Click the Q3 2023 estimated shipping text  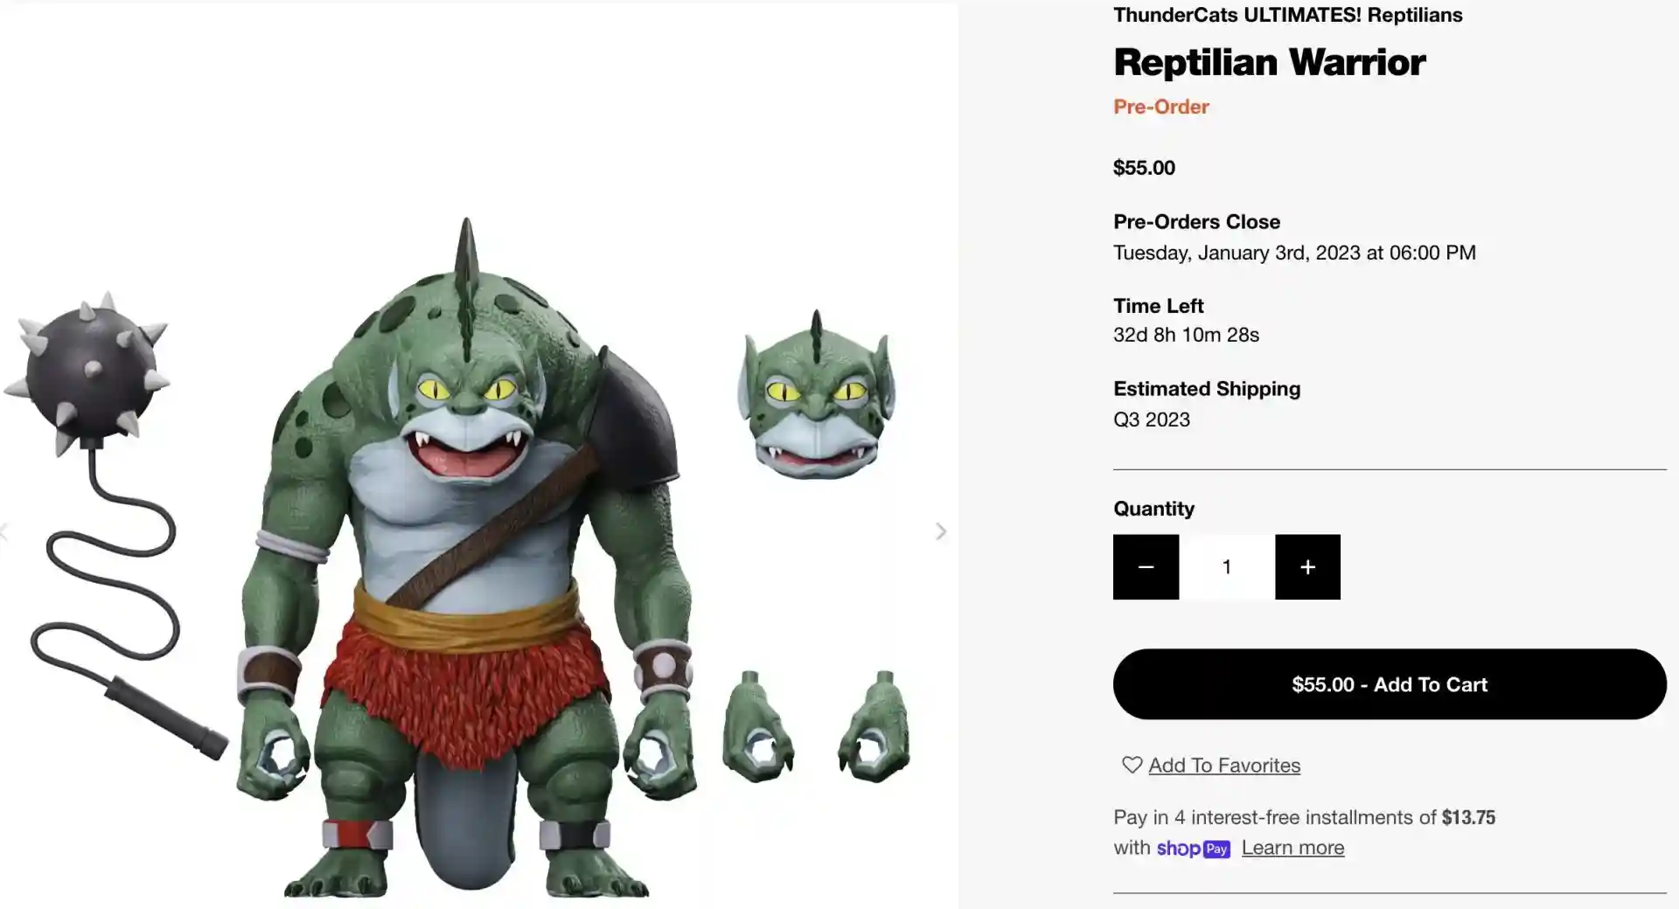(1151, 420)
